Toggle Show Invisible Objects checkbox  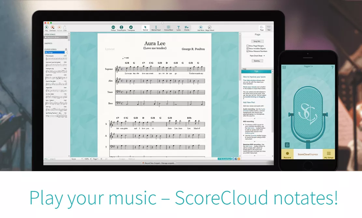(x=247, y=48)
